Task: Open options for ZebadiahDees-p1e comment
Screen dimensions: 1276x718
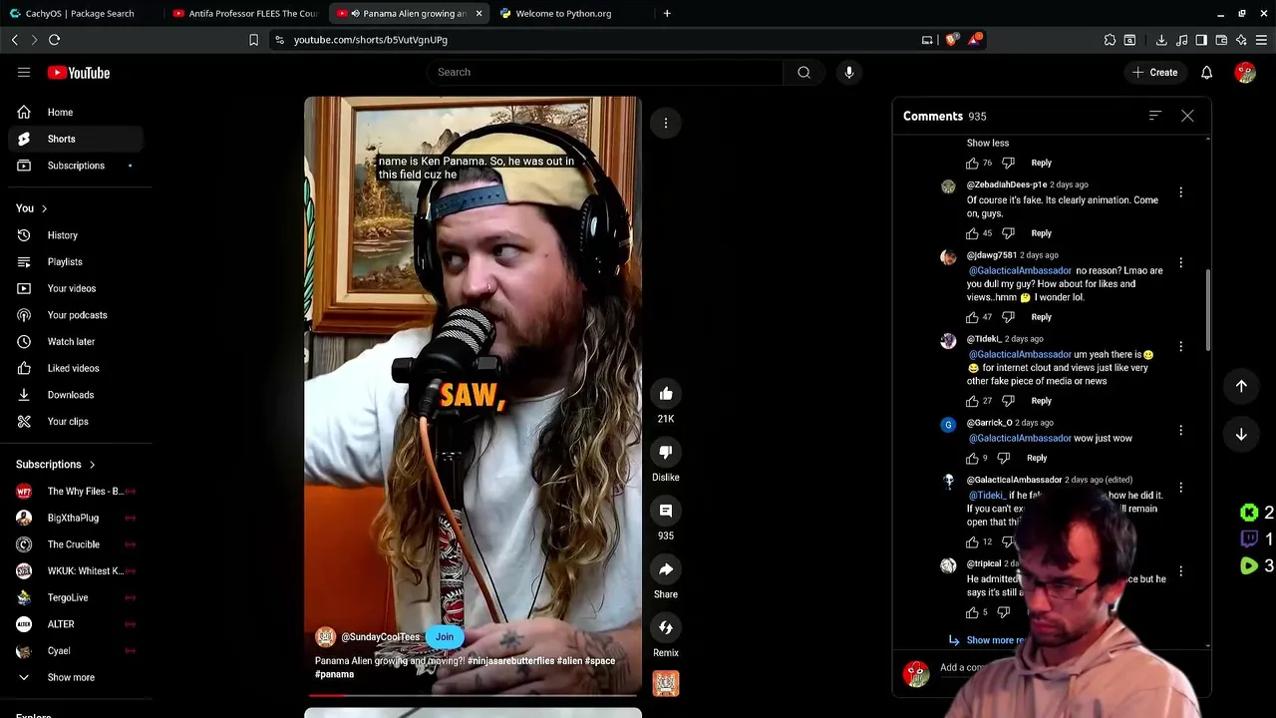Action: pyautogui.click(x=1181, y=192)
